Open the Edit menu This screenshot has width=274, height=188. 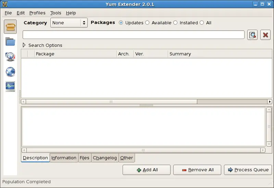tap(21, 13)
